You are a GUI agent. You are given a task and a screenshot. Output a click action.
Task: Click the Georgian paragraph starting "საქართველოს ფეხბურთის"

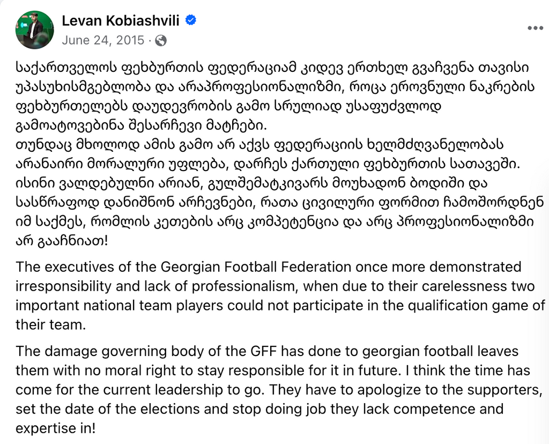275,97
